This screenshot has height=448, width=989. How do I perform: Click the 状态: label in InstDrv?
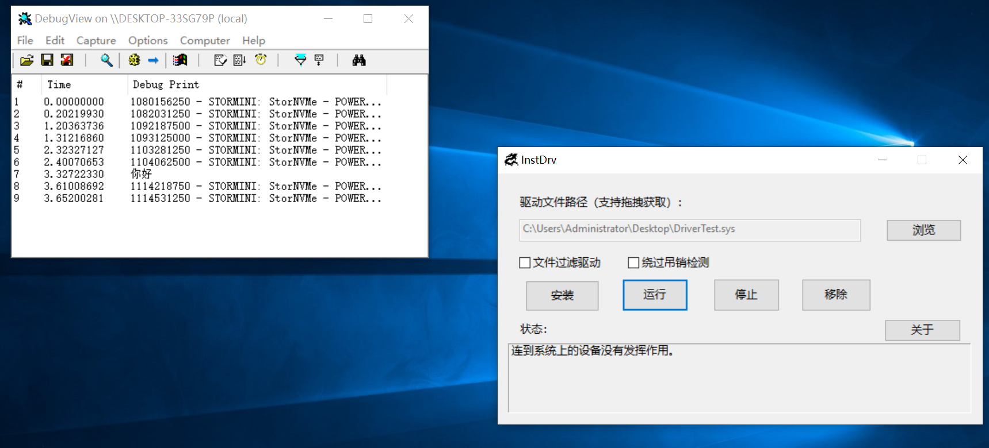point(533,329)
